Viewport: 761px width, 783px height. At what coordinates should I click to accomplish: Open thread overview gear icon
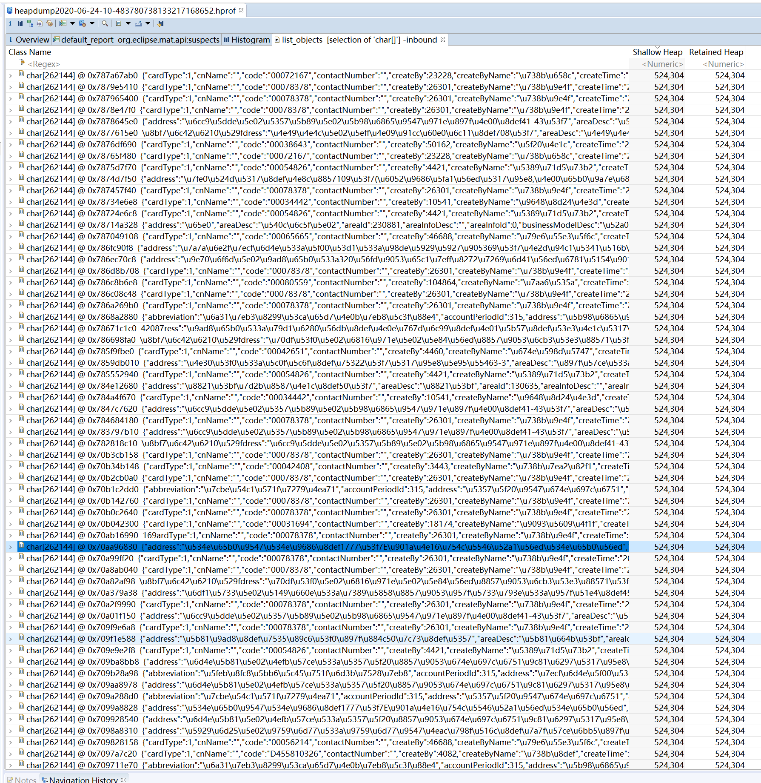(50, 23)
